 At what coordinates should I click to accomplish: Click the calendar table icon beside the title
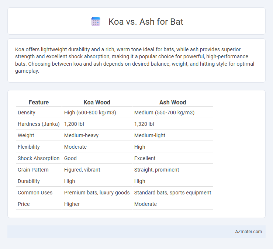point(96,22)
